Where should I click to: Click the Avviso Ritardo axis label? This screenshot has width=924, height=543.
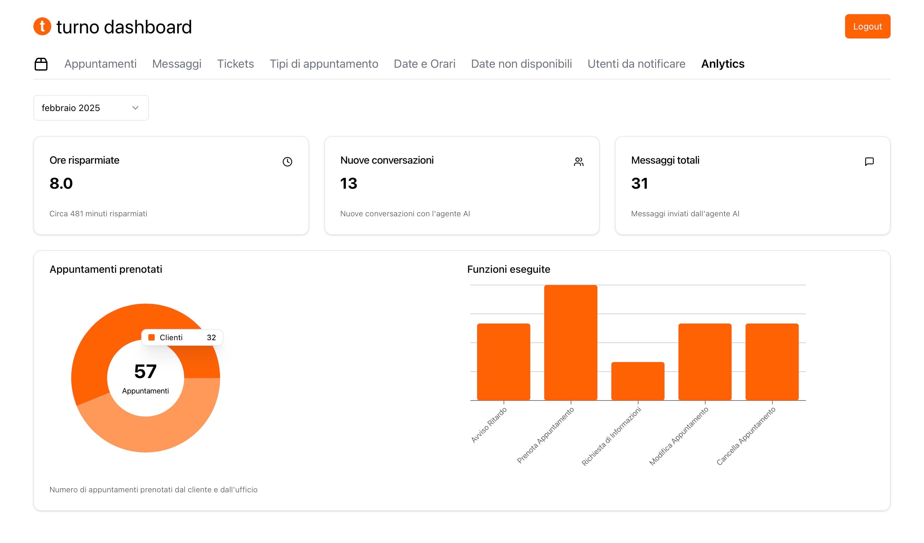[489, 425]
